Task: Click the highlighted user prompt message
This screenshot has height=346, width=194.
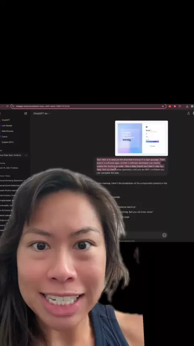Action: pos(131,166)
